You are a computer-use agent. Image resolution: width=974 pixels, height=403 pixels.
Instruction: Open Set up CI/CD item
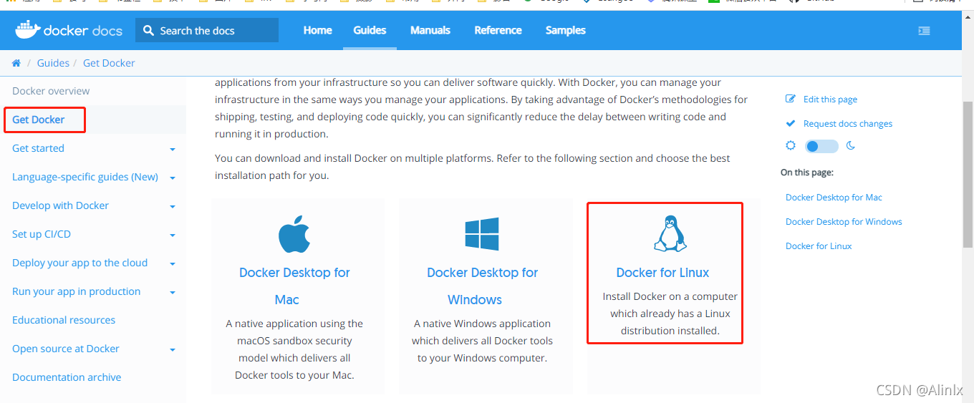tap(42, 234)
